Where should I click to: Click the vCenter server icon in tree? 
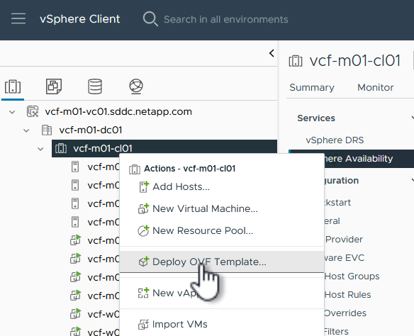[x=33, y=111]
